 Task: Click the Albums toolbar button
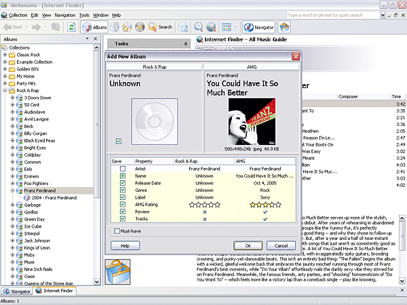coord(95,27)
